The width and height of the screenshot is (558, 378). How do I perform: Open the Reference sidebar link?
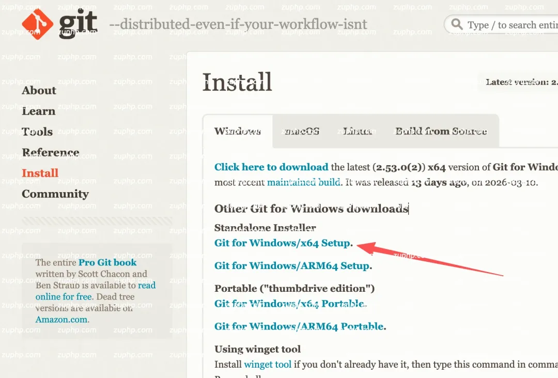pos(51,152)
